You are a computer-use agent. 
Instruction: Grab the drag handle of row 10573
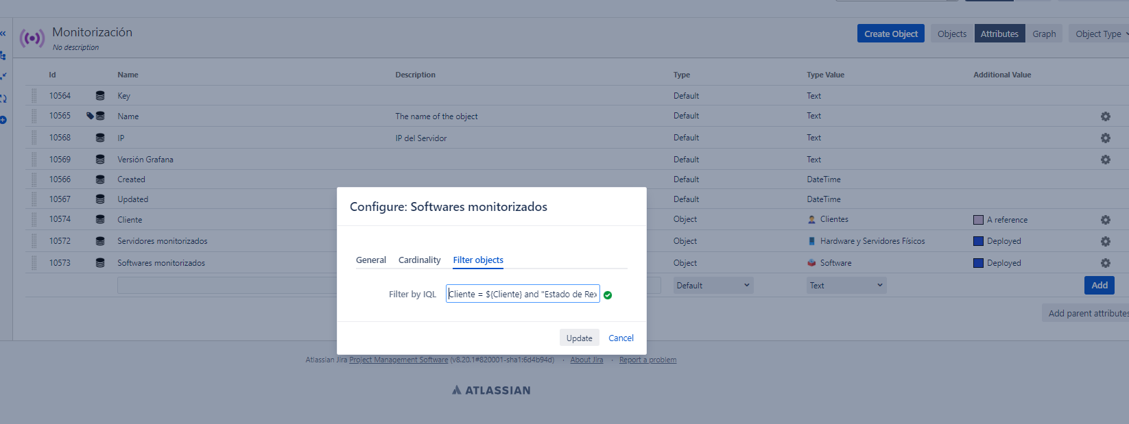pyautogui.click(x=34, y=262)
